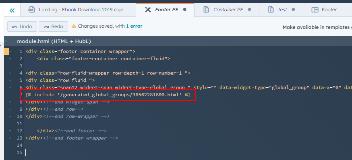This screenshot has height=160, width=352.
Task: Click the Landing Ebook Download file icon
Action: [32, 10]
